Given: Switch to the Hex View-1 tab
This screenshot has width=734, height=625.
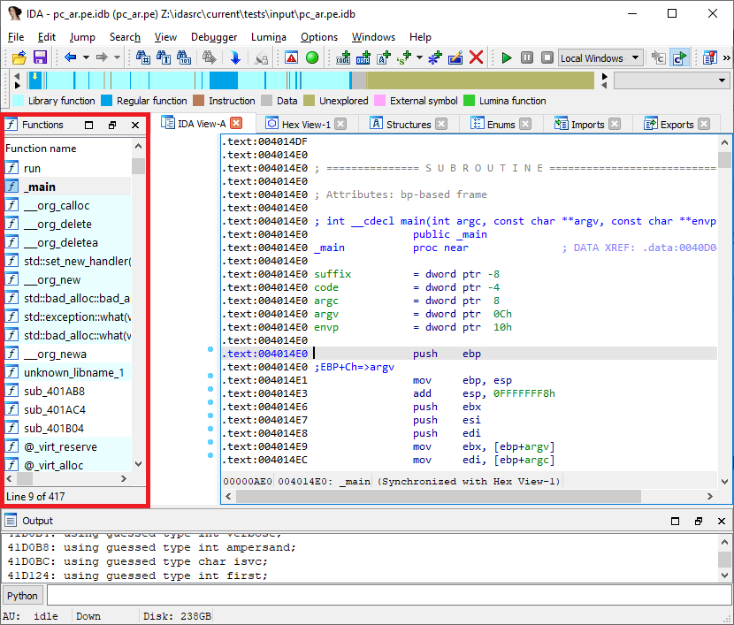Looking at the screenshot, I should tap(306, 125).
